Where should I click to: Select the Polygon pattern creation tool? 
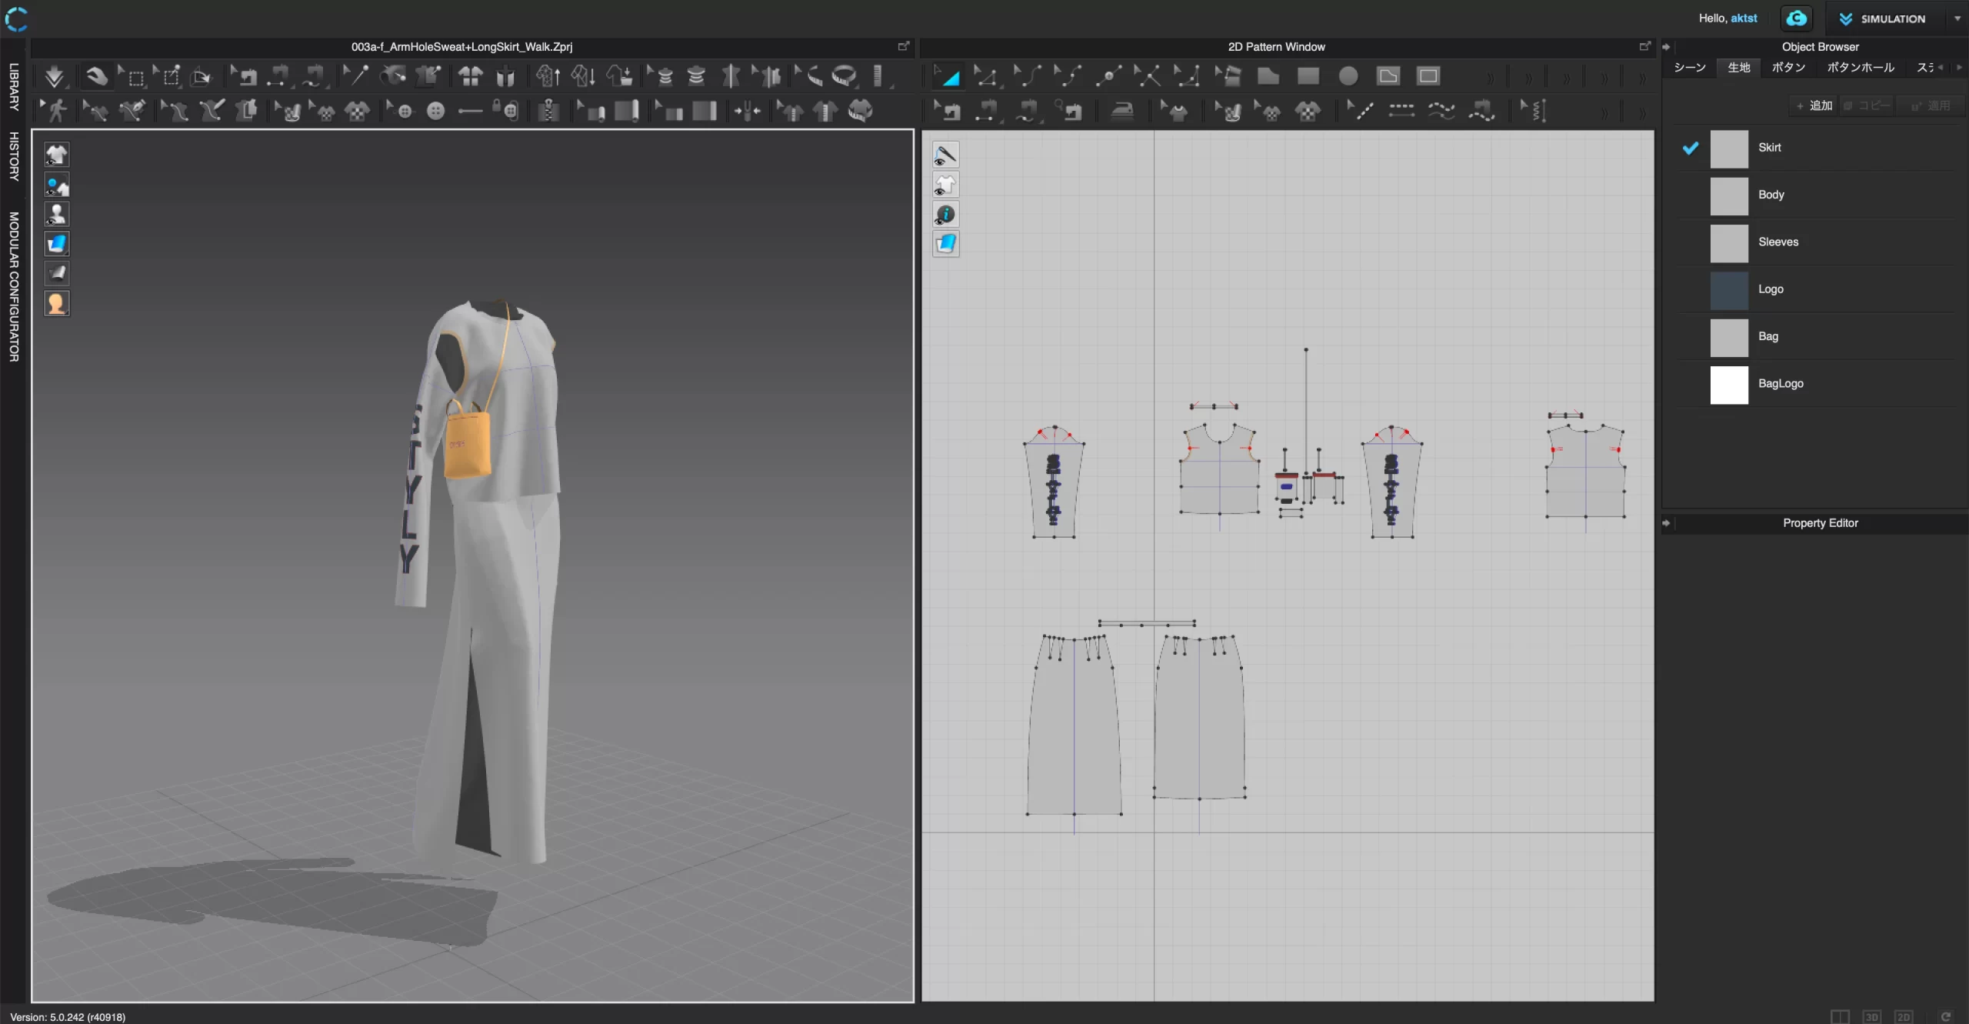pyautogui.click(x=1268, y=76)
